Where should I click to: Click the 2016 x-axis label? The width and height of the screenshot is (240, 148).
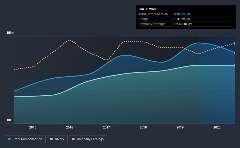[x=70, y=127]
